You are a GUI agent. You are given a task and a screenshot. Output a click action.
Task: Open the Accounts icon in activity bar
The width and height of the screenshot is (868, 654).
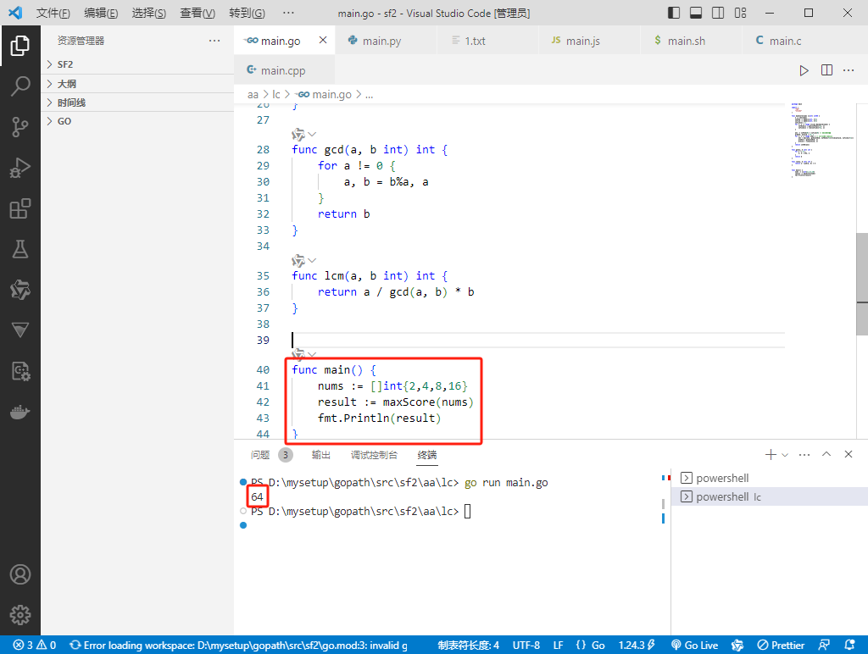(20, 574)
